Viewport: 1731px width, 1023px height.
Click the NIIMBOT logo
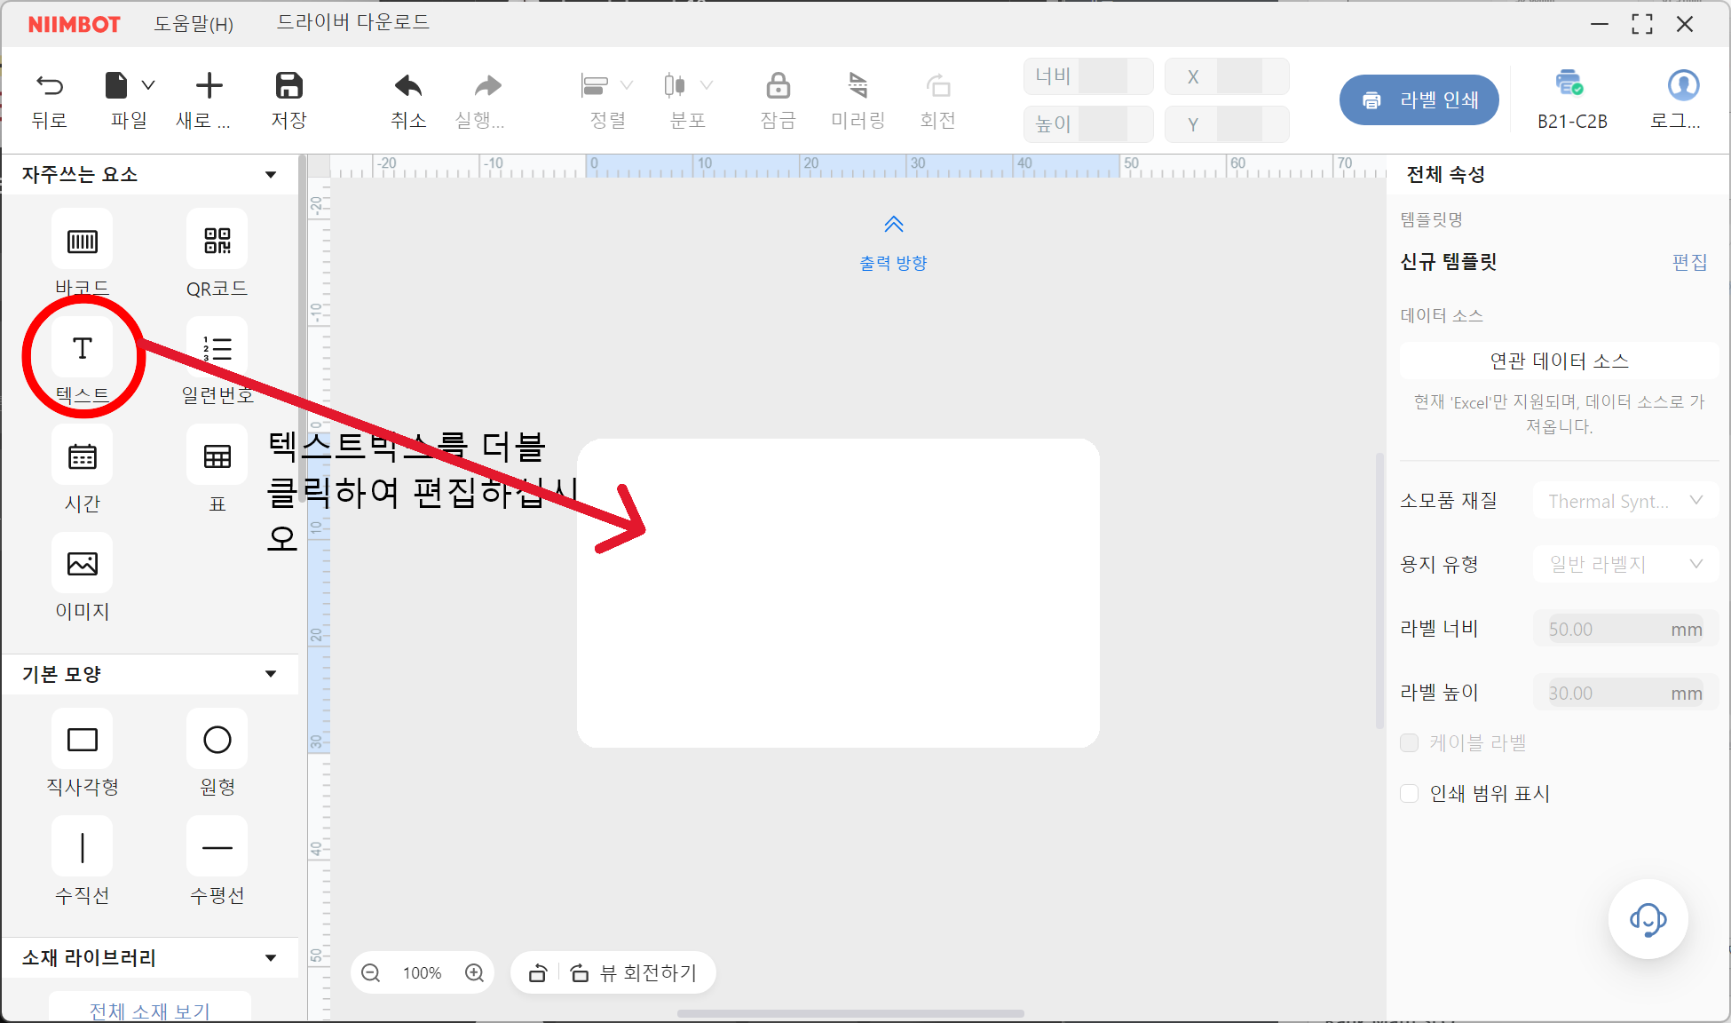75,24
